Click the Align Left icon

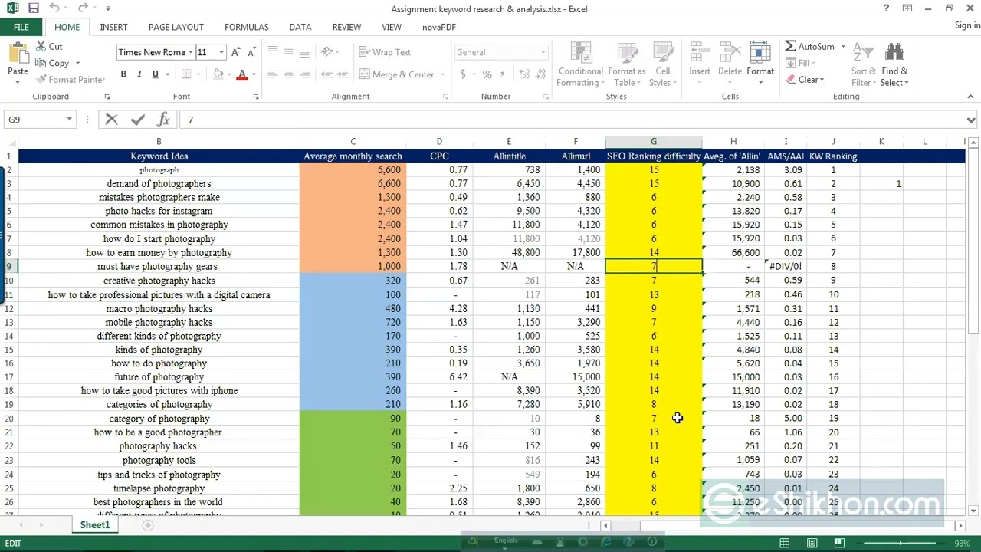[273, 74]
